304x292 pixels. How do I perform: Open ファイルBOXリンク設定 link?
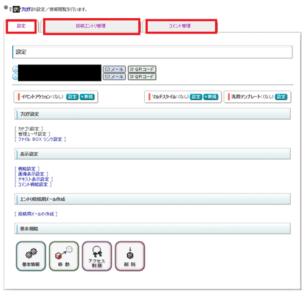tap(40, 139)
